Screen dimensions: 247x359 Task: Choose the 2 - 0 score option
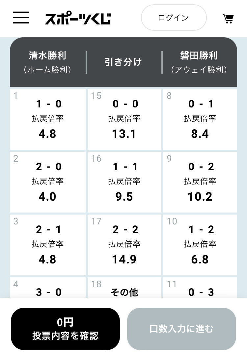click(48, 182)
